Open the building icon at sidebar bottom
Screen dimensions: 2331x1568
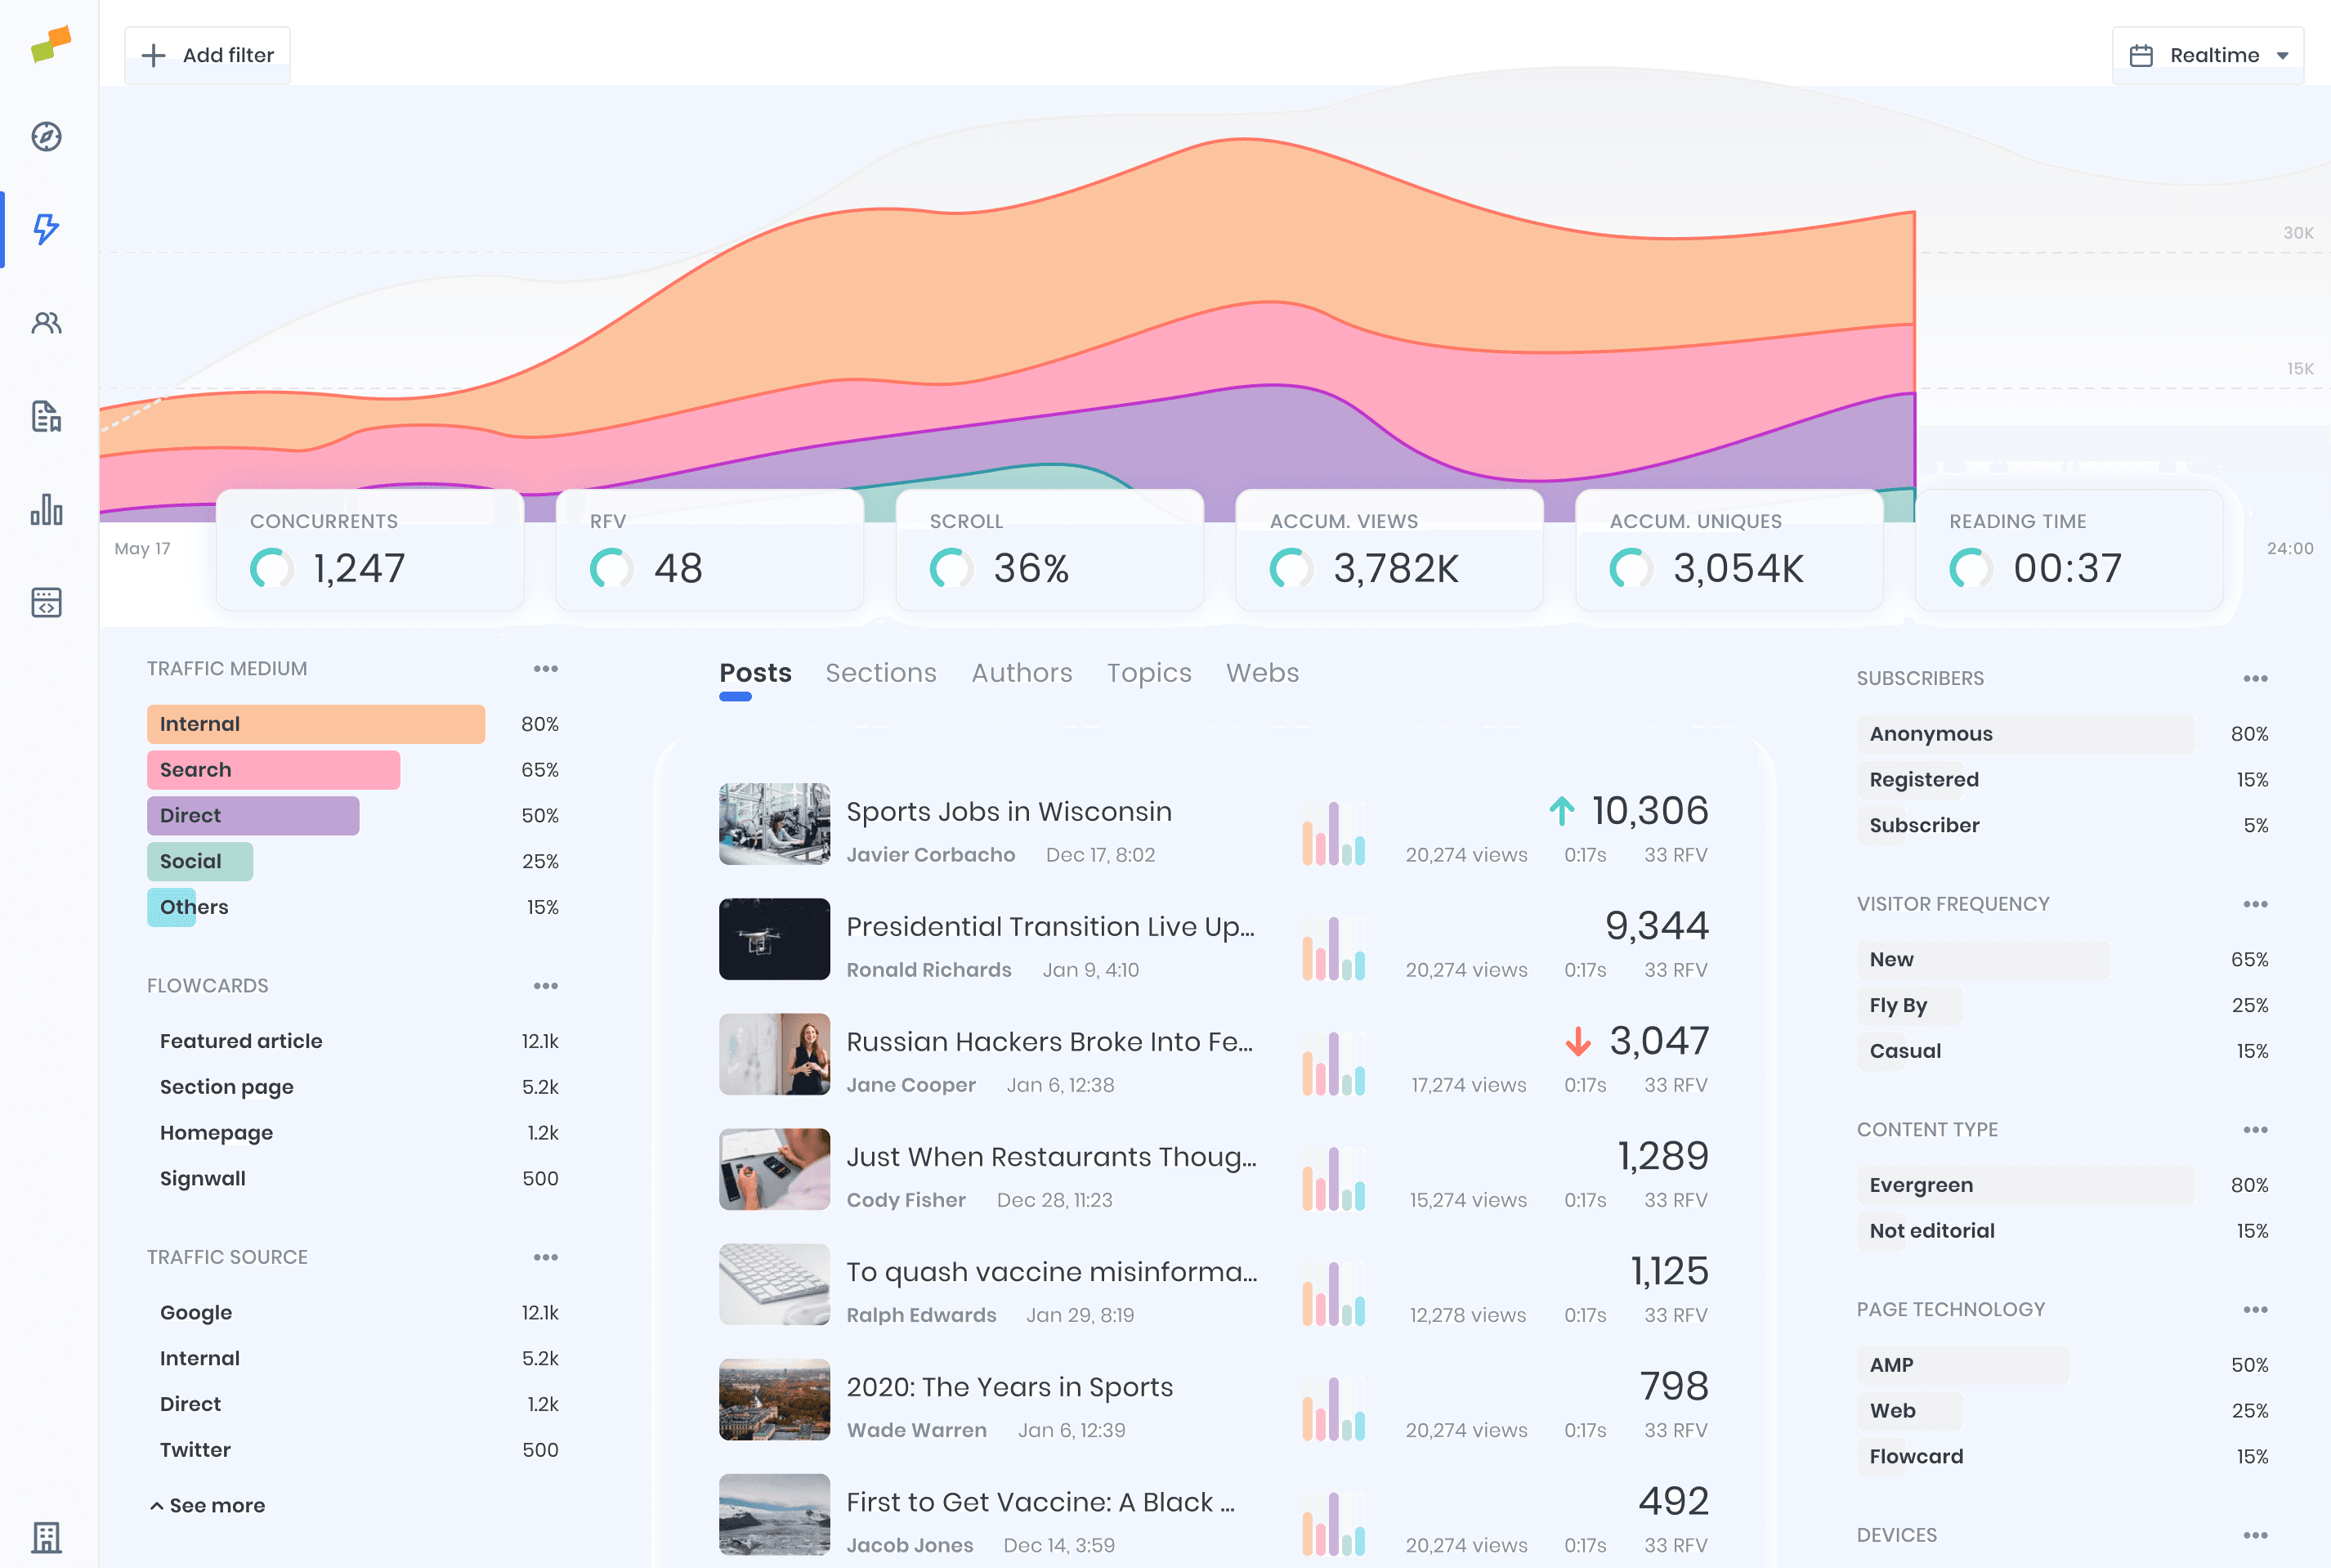pyautogui.click(x=45, y=1537)
